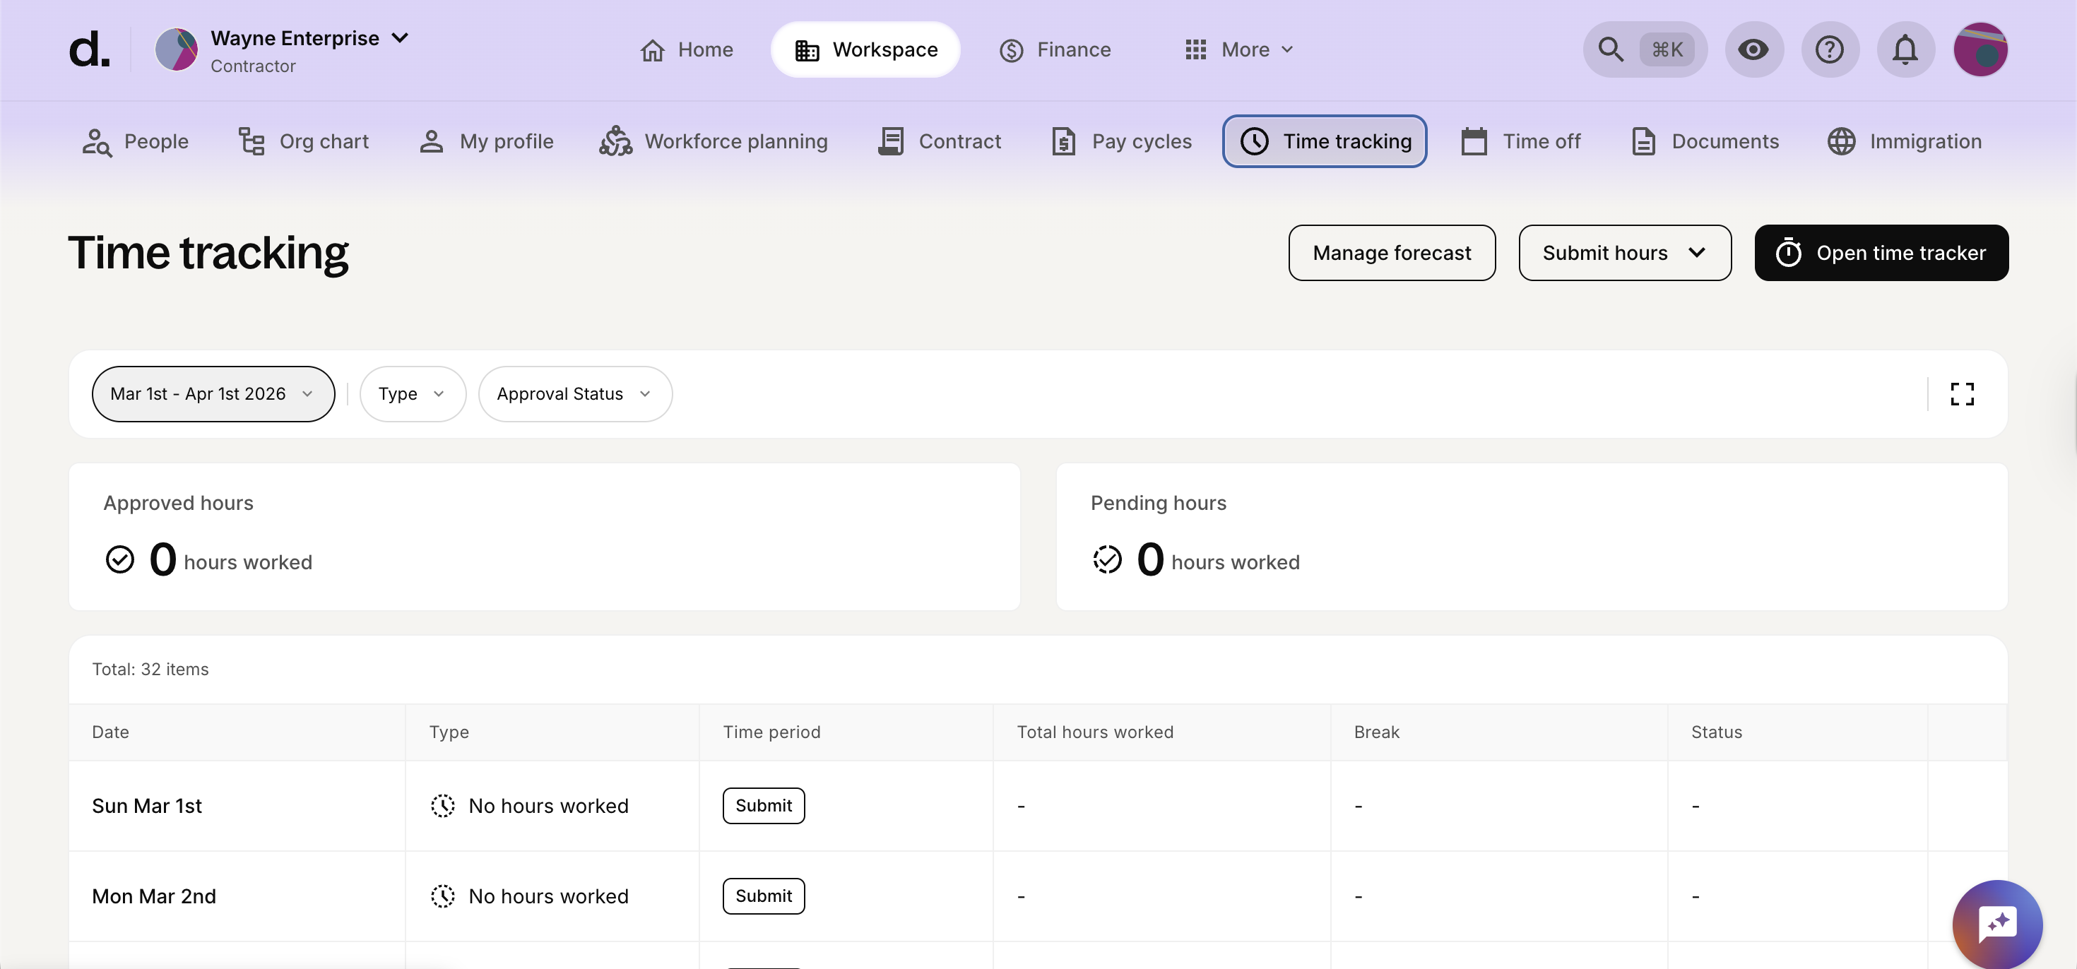Submit hours for Sun Mar 1st
2077x969 pixels.
763,805
